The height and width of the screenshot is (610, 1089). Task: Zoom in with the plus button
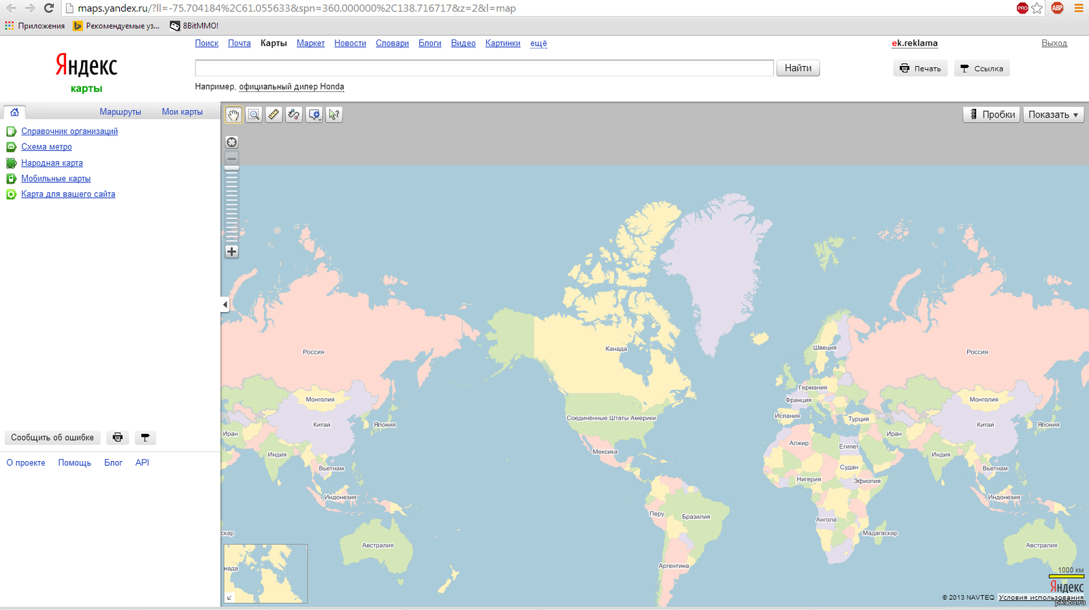(232, 252)
